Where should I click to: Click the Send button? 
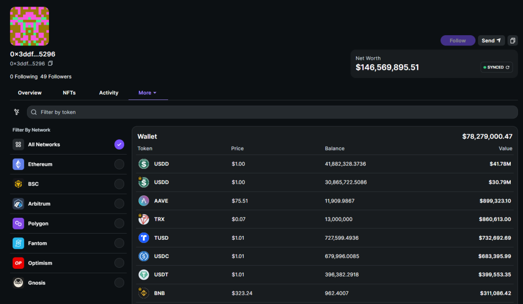[491, 41]
